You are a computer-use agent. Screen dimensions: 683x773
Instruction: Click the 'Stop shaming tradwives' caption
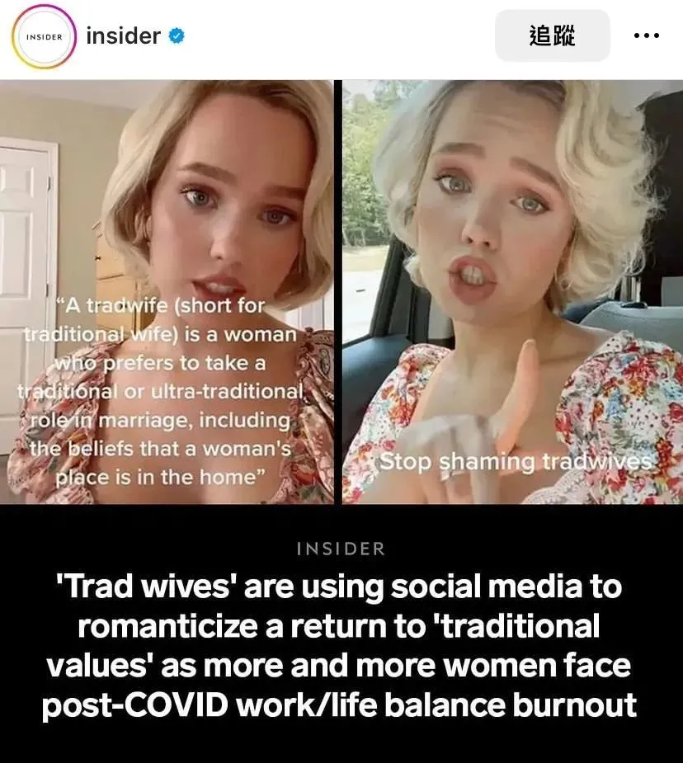point(516,462)
